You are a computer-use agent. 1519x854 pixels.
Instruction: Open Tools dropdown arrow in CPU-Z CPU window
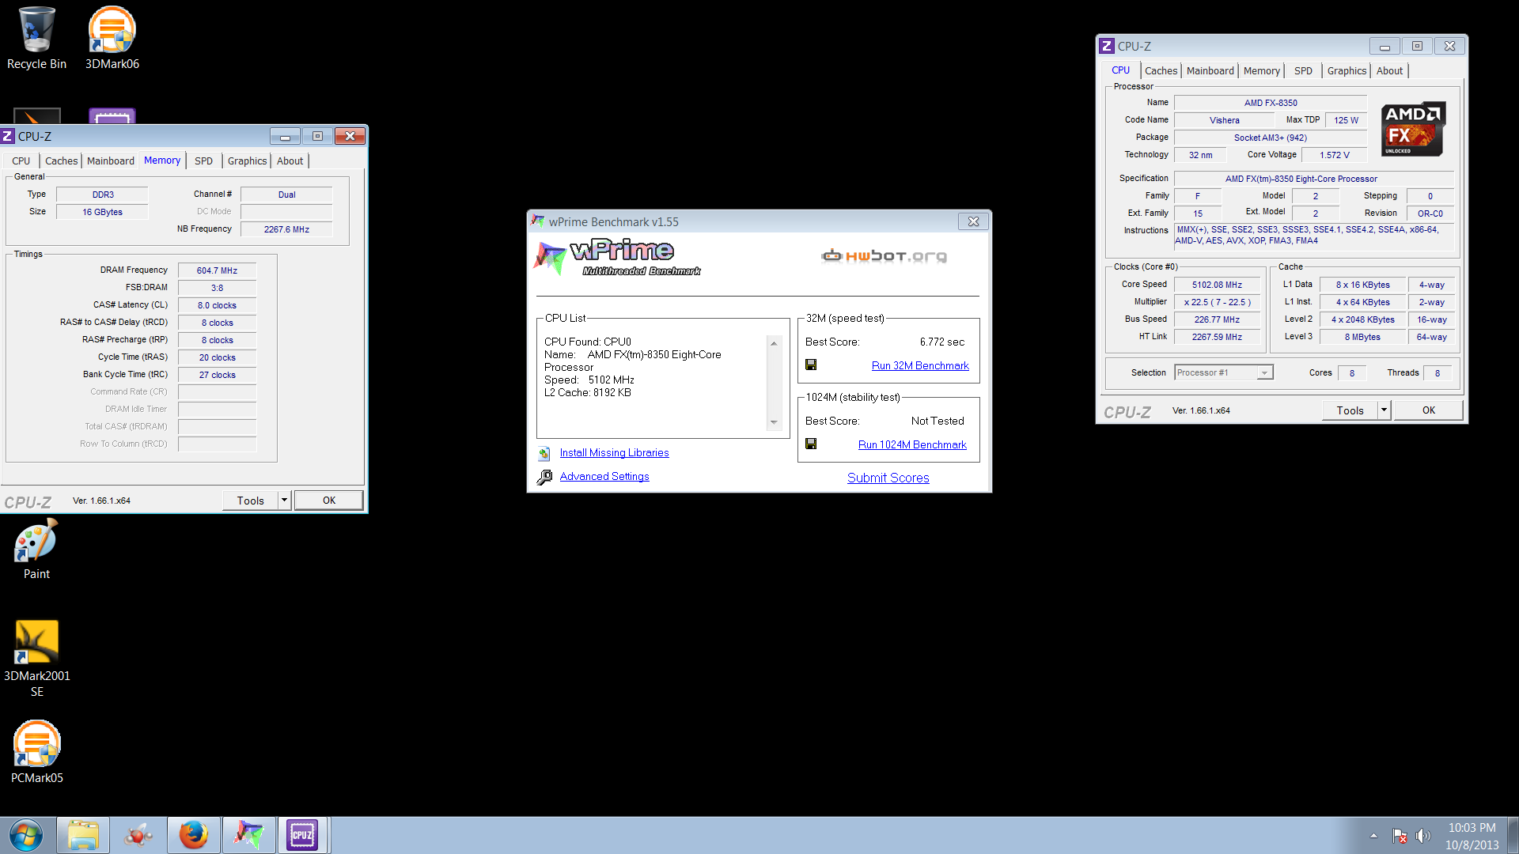(1384, 410)
